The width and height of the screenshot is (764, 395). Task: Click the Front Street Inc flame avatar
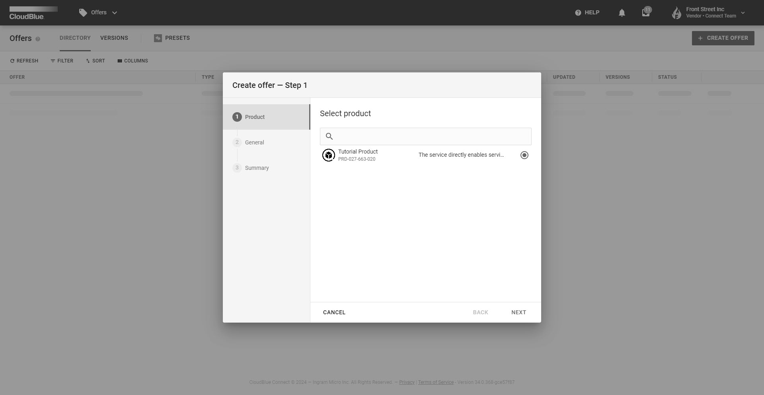(x=676, y=13)
